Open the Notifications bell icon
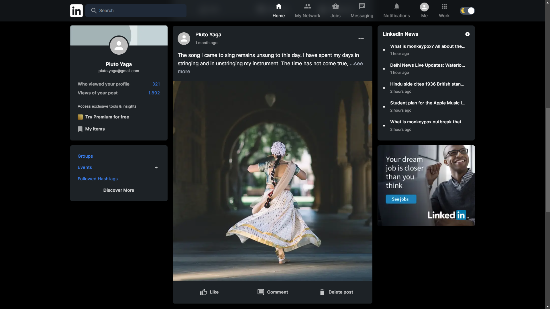 [x=396, y=6]
